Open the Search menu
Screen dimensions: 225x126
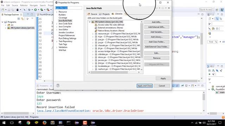click(x=43, y=5)
